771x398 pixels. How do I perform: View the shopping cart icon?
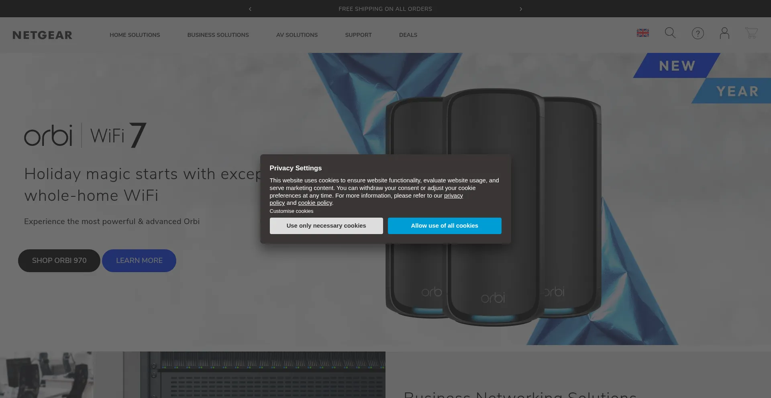point(751,33)
